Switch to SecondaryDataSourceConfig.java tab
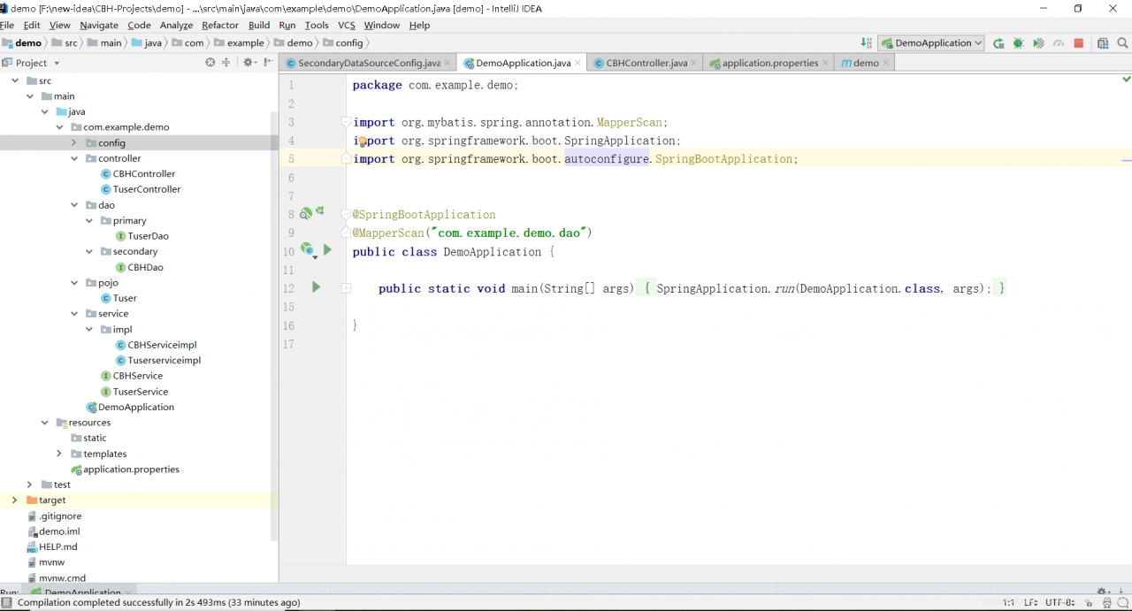 pos(369,63)
